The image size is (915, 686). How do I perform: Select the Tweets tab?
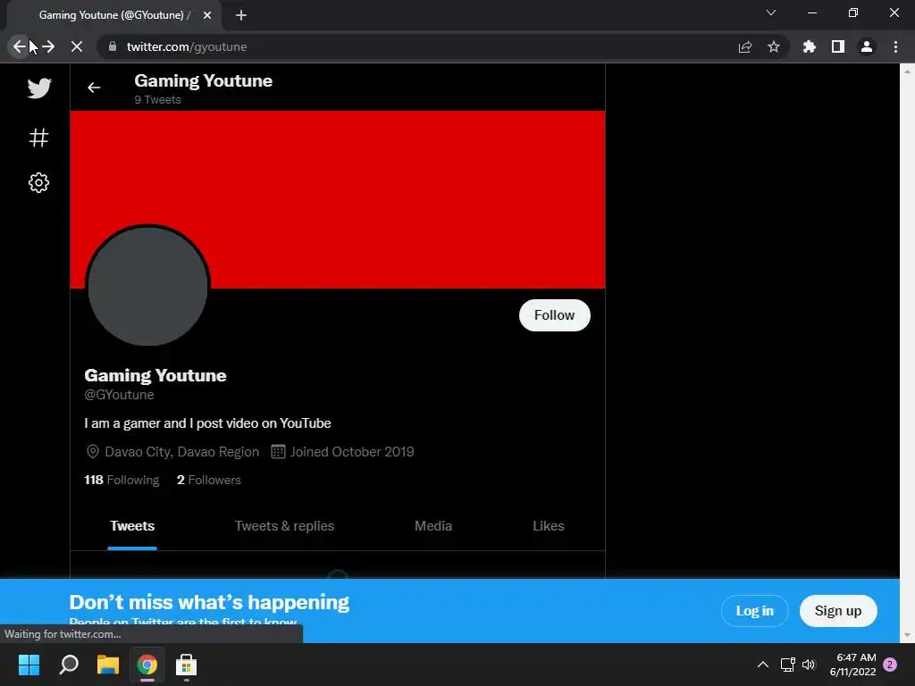tap(132, 526)
